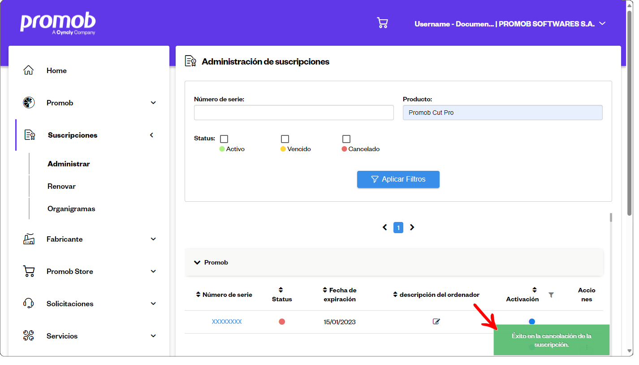Screen dimensions: 639x365
Task: Open Organigramas under Suscripciones
Action: (71, 209)
